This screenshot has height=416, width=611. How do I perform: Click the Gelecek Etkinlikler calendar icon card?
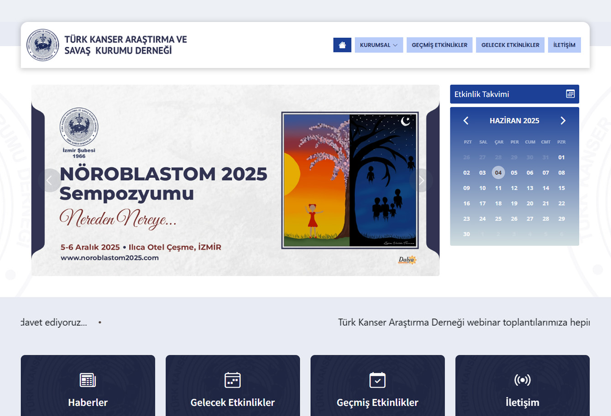click(232, 380)
